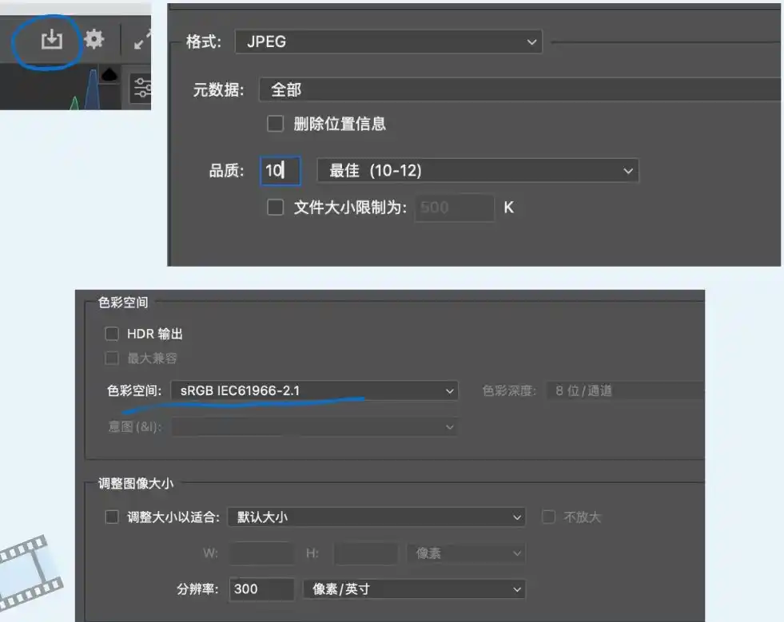The height and width of the screenshot is (622, 784).
Task: Enable 删除位置信息 checkbox
Action: [x=275, y=124]
